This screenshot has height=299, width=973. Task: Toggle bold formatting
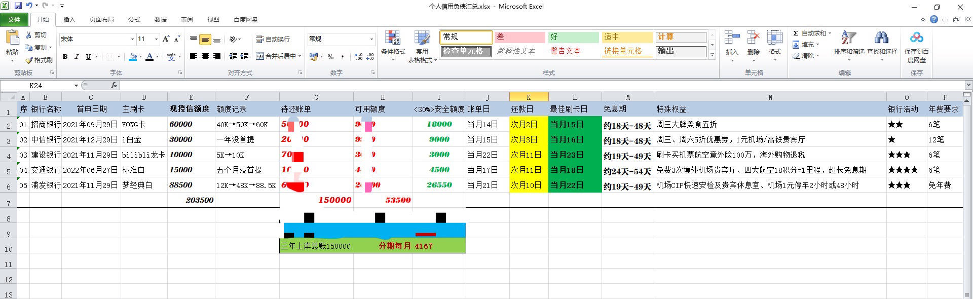tap(65, 57)
